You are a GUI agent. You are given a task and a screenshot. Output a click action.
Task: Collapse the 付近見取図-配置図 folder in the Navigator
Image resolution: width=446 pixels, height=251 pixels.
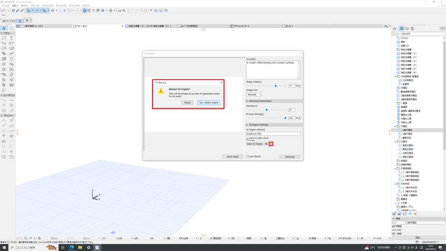pyautogui.click(x=395, y=76)
